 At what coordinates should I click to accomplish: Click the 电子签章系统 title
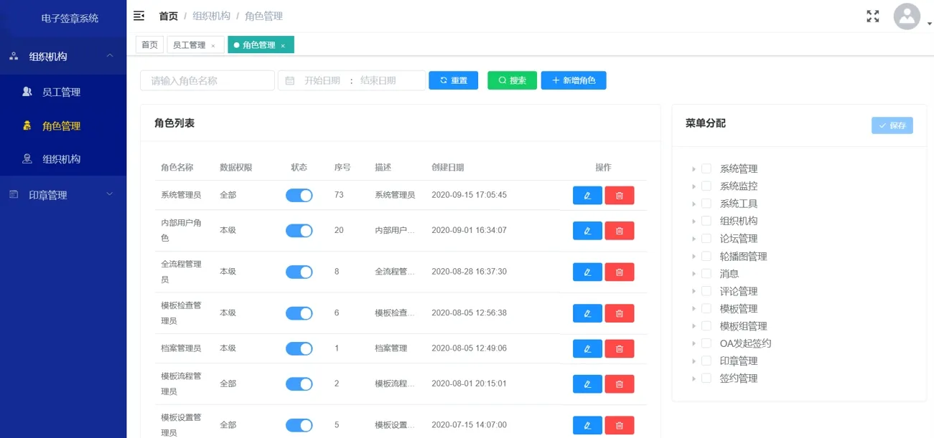click(70, 19)
